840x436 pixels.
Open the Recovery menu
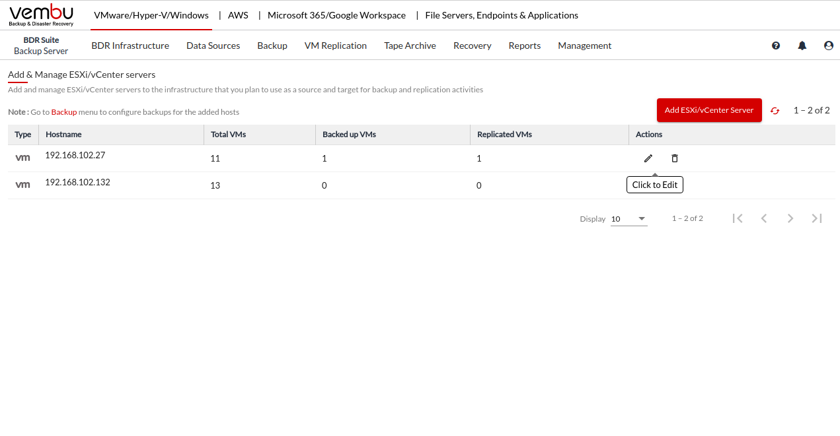point(472,46)
